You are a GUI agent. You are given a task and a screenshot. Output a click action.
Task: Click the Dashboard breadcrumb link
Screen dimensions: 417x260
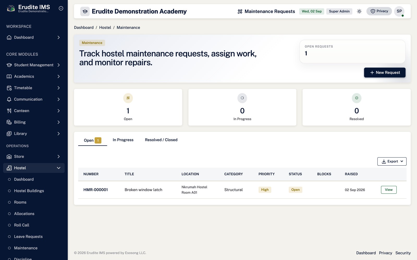(84, 28)
